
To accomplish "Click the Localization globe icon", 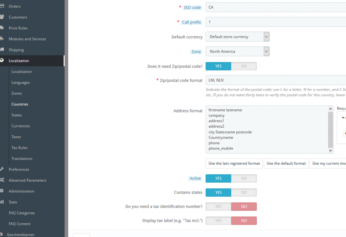I will (x=2, y=61).
